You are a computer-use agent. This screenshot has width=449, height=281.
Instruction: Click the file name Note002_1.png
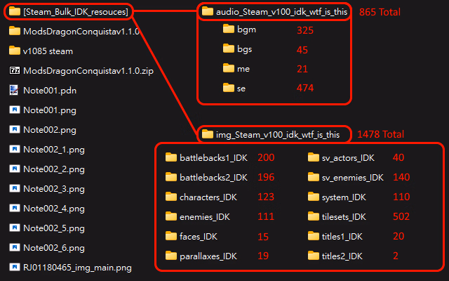[x=54, y=150]
